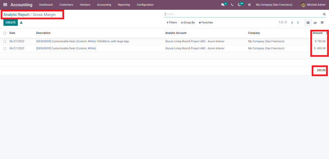
Task: Click company cell of $ 750.00 row
Action: coord(266,42)
